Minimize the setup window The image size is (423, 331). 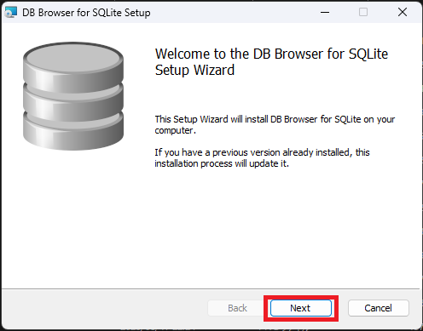(325, 12)
